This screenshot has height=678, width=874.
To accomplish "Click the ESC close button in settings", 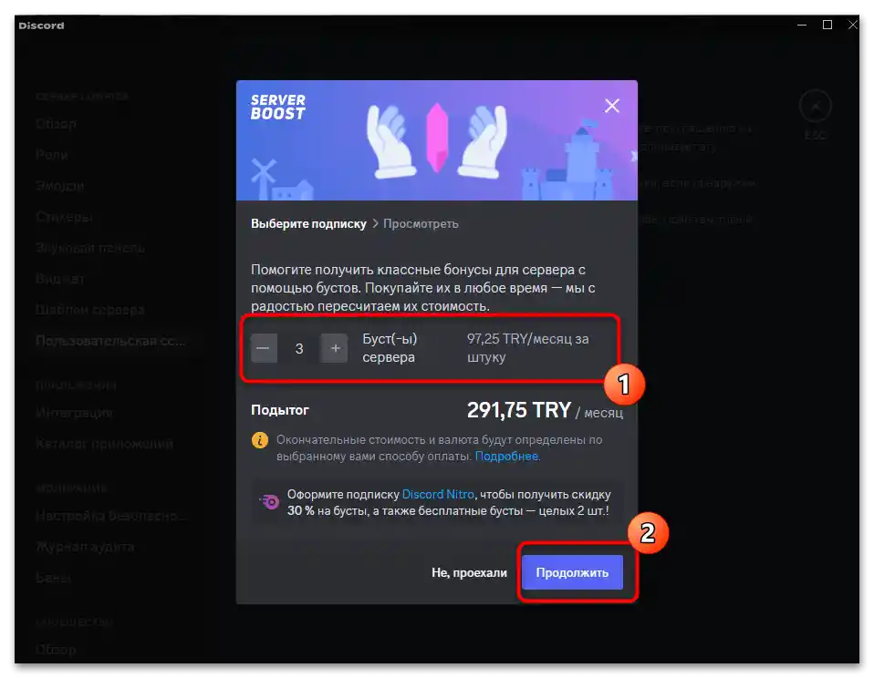I will point(816,106).
